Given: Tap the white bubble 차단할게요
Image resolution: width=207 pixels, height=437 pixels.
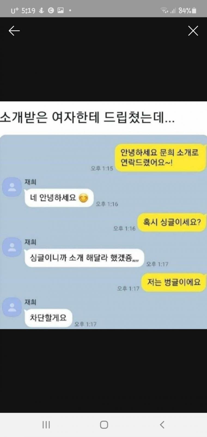Looking at the screenshot, I should (48, 318).
